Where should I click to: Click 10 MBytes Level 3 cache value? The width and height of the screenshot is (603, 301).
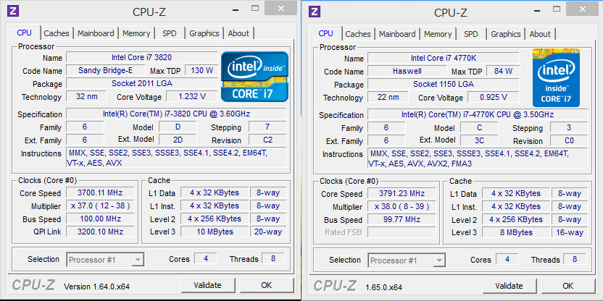click(x=215, y=232)
